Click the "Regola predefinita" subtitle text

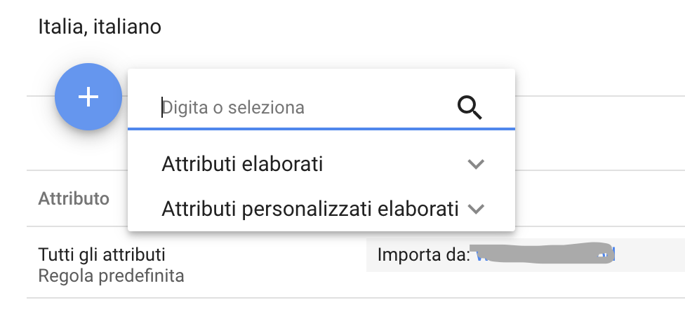point(111,275)
